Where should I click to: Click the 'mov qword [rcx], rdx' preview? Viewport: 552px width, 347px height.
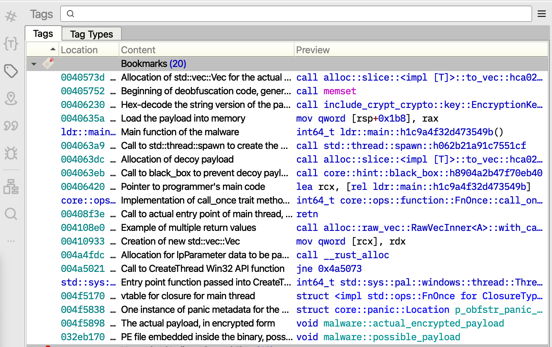click(351, 241)
